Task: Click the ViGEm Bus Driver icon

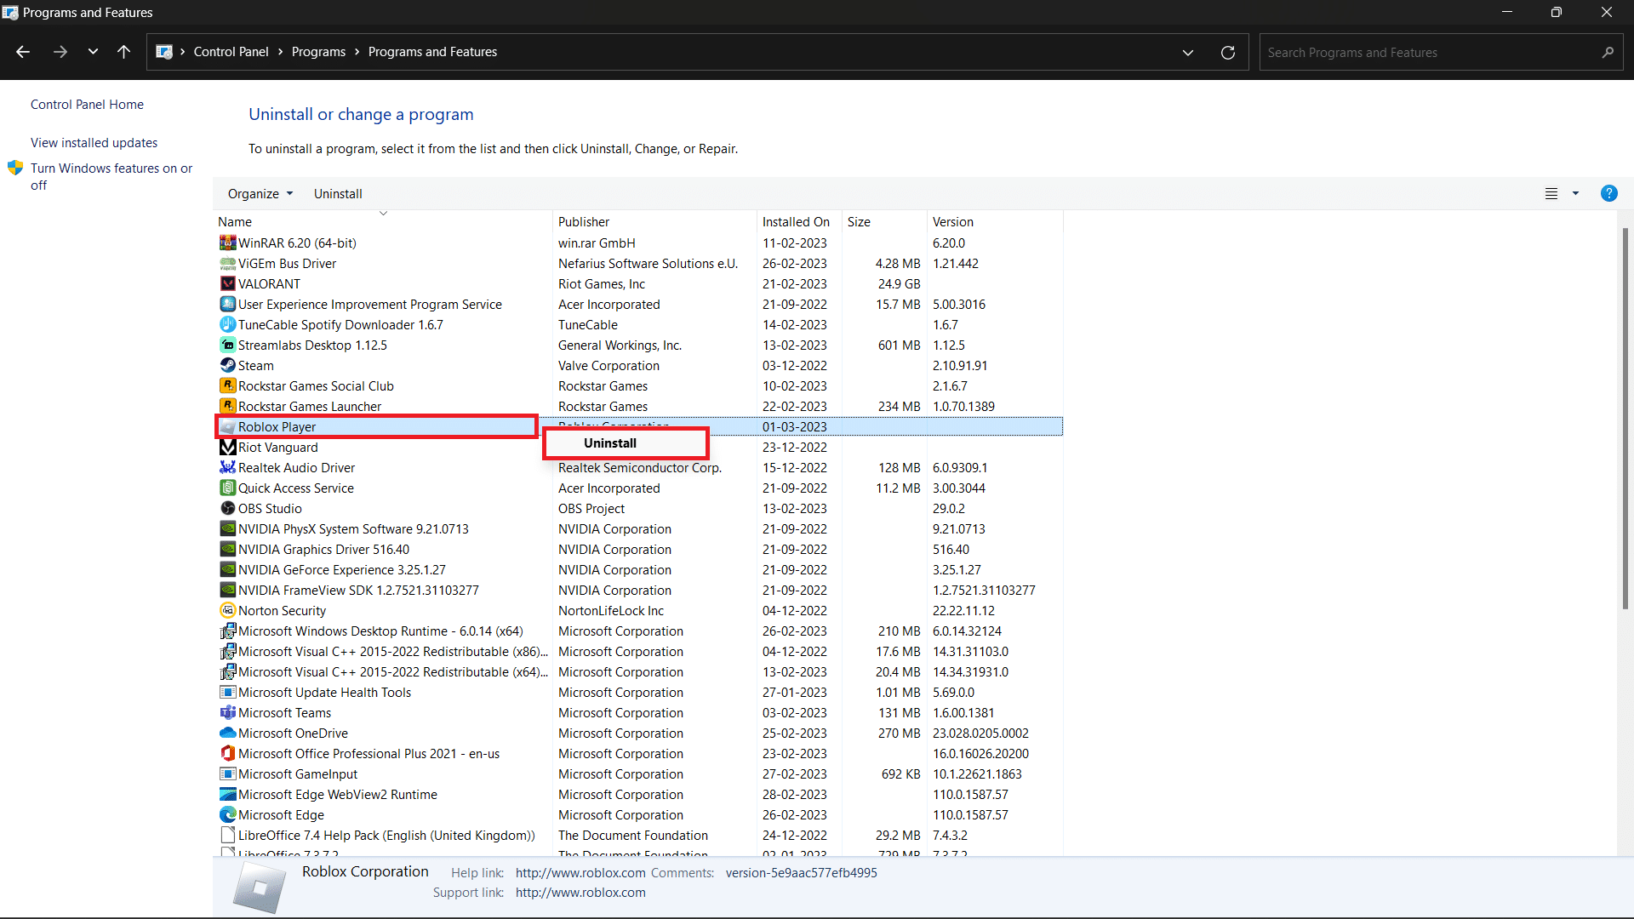Action: (227, 264)
